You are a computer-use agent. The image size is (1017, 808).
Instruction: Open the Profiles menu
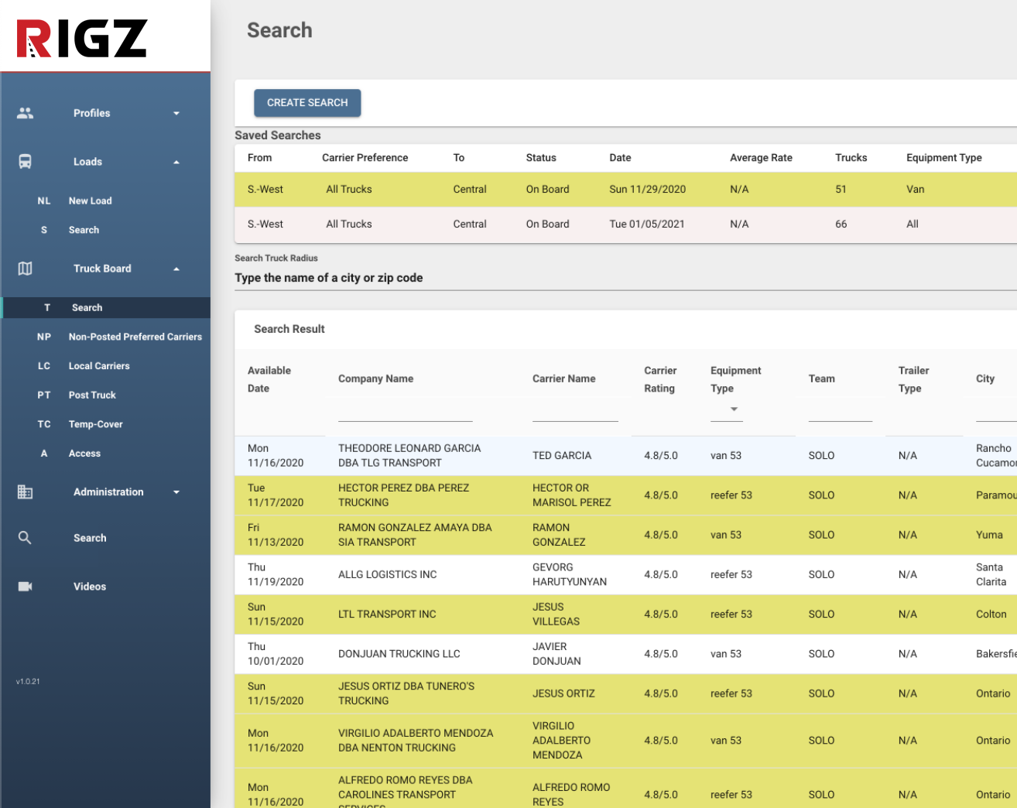pos(91,113)
